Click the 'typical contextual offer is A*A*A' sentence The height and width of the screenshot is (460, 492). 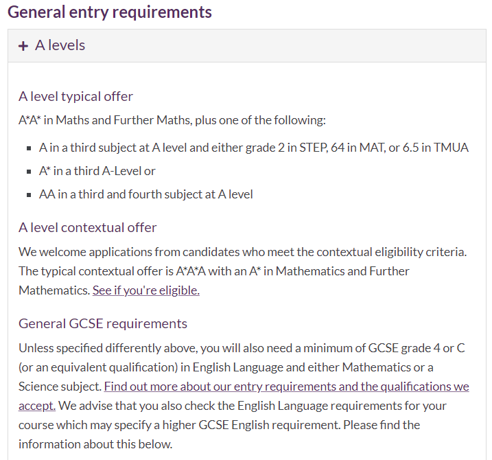click(x=214, y=271)
